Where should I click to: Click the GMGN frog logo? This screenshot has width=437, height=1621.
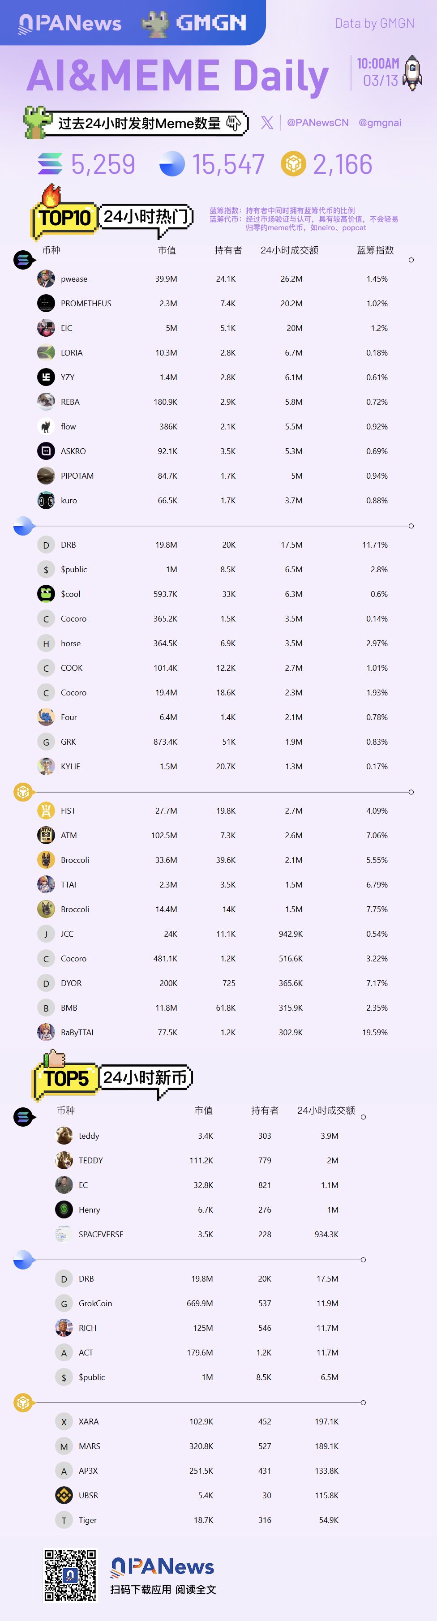click(x=155, y=24)
